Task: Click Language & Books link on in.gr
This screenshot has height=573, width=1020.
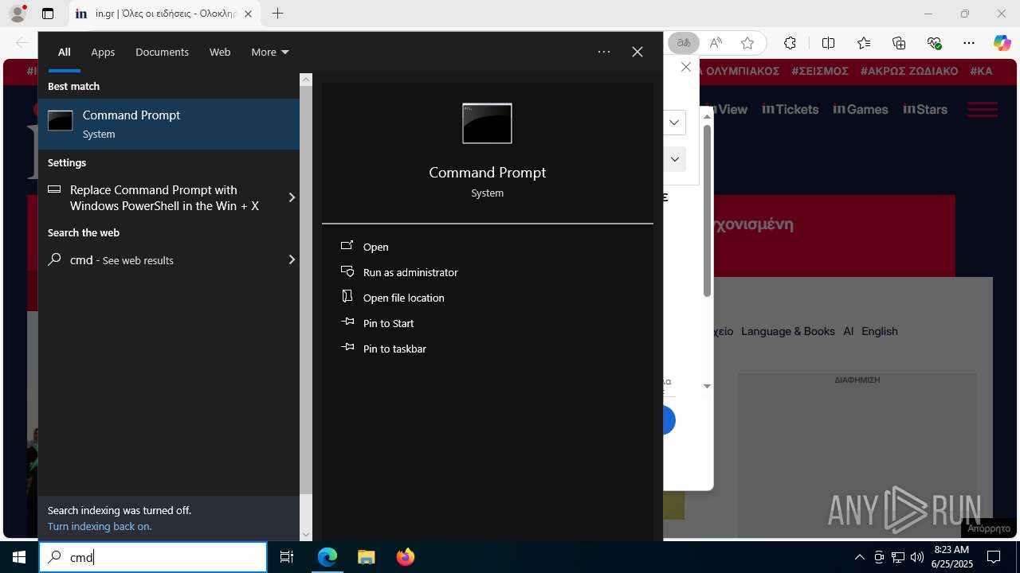Action: (x=788, y=331)
